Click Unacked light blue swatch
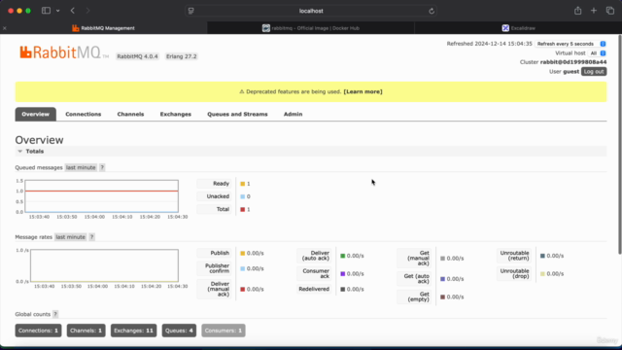This screenshot has height=350, width=622. [x=242, y=196]
